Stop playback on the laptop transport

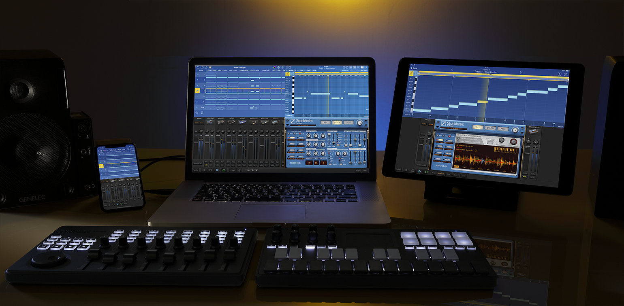[210, 170]
